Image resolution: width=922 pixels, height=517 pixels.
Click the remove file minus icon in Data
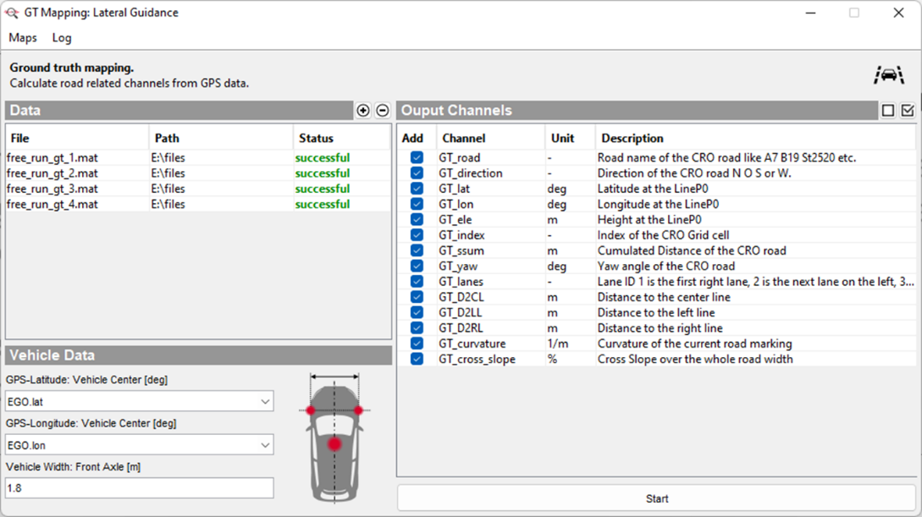tap(382, 111)
